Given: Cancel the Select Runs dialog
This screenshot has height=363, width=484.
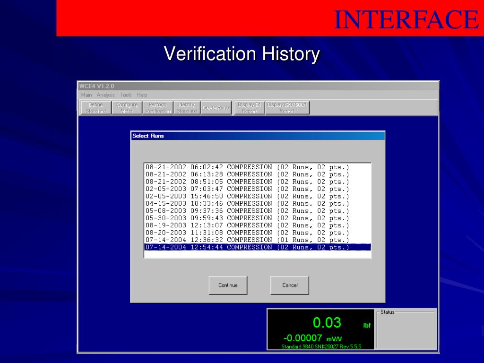Looking at the screenshot, I should click(290, 285).
